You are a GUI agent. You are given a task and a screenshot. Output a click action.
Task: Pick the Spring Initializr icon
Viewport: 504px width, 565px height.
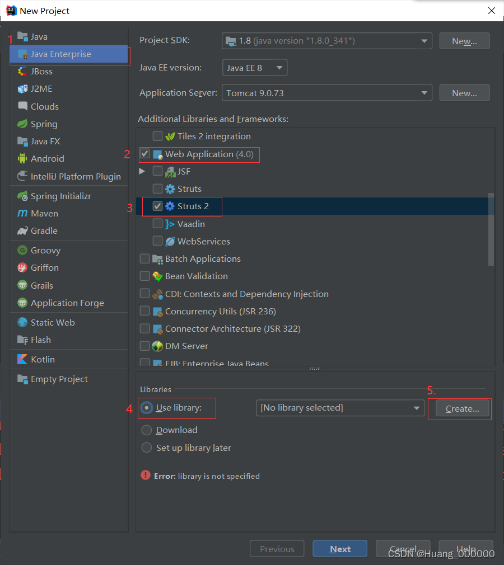click(x=22, y=196)
